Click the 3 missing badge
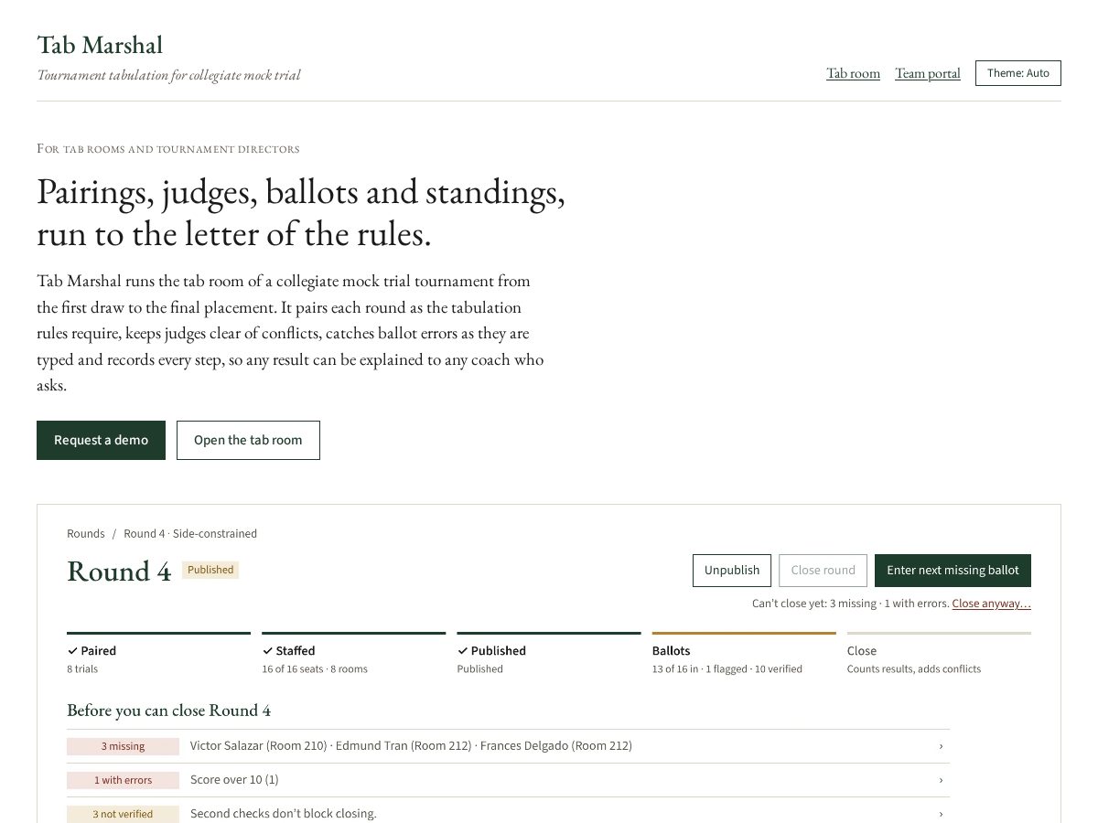Screen dimensions: 1098x823 123,746
